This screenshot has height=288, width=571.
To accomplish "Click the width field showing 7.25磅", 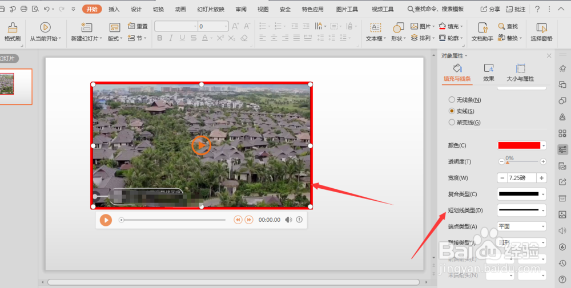I will tap(522, 178).
